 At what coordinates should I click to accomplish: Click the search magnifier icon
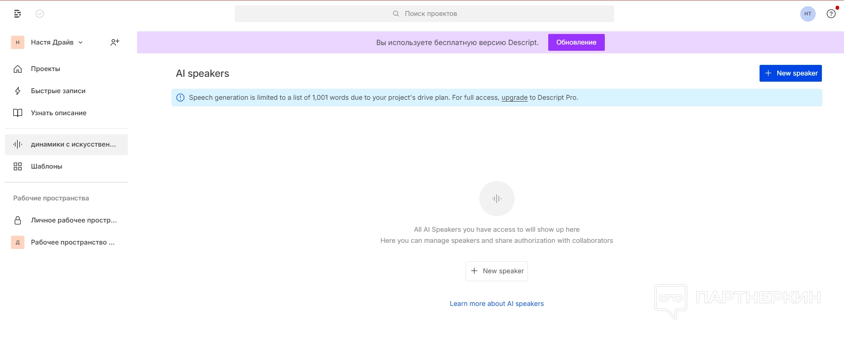tap(396, 14)
